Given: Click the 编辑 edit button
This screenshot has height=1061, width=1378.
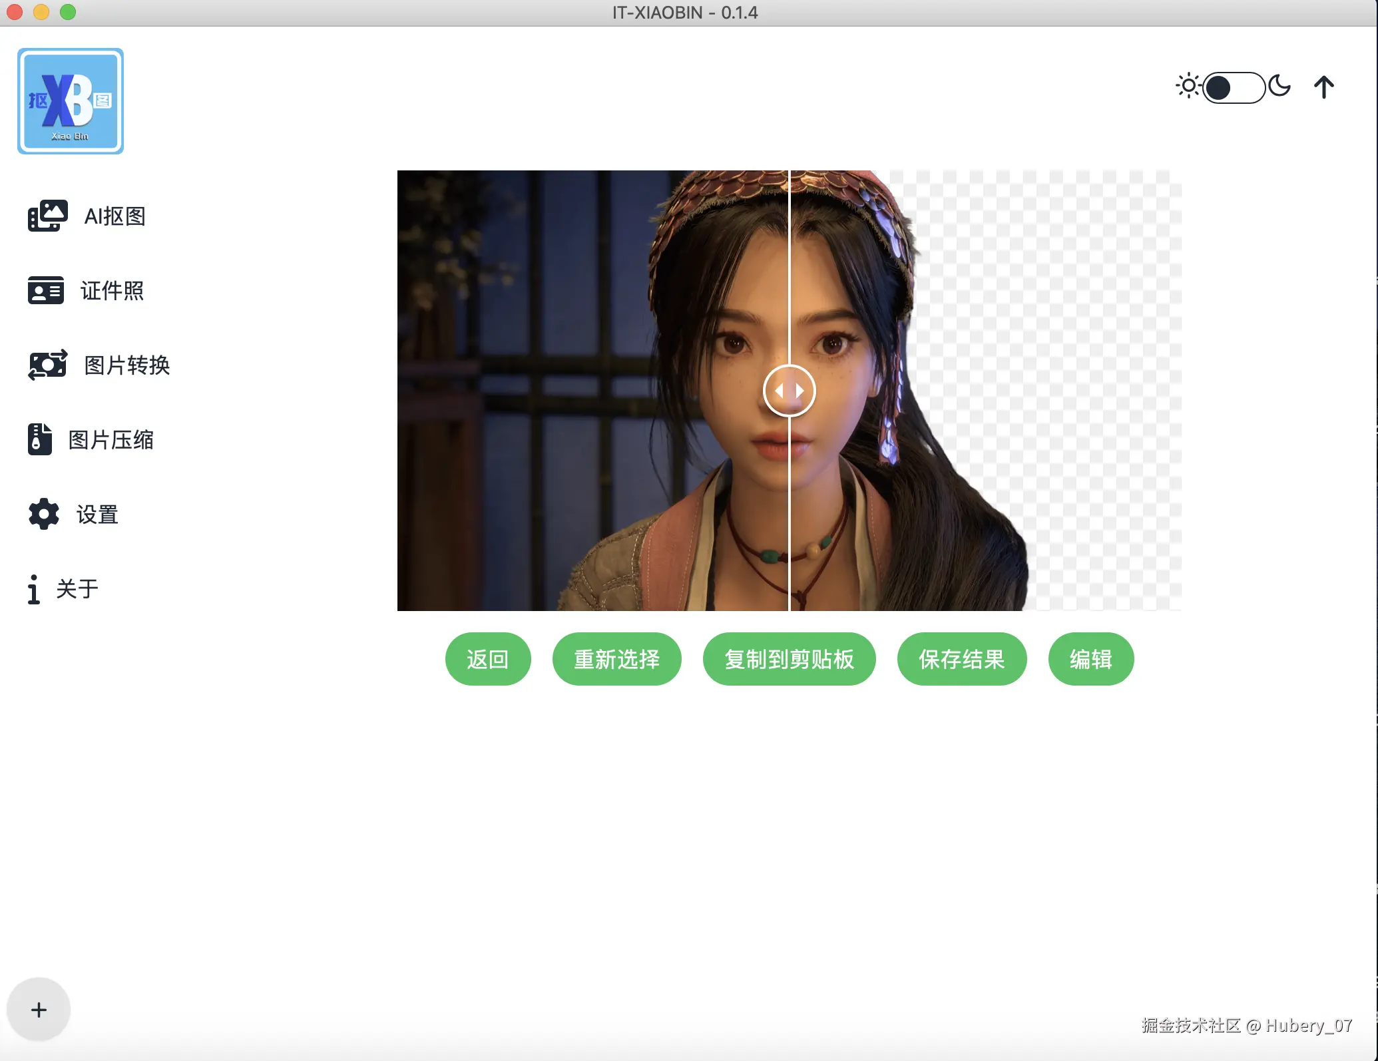Looking at the screenshot, I should coord(1090,659).
